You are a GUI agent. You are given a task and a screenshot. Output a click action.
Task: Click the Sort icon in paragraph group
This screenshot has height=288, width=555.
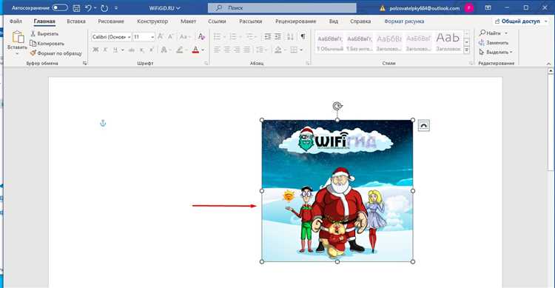(290, 36)
